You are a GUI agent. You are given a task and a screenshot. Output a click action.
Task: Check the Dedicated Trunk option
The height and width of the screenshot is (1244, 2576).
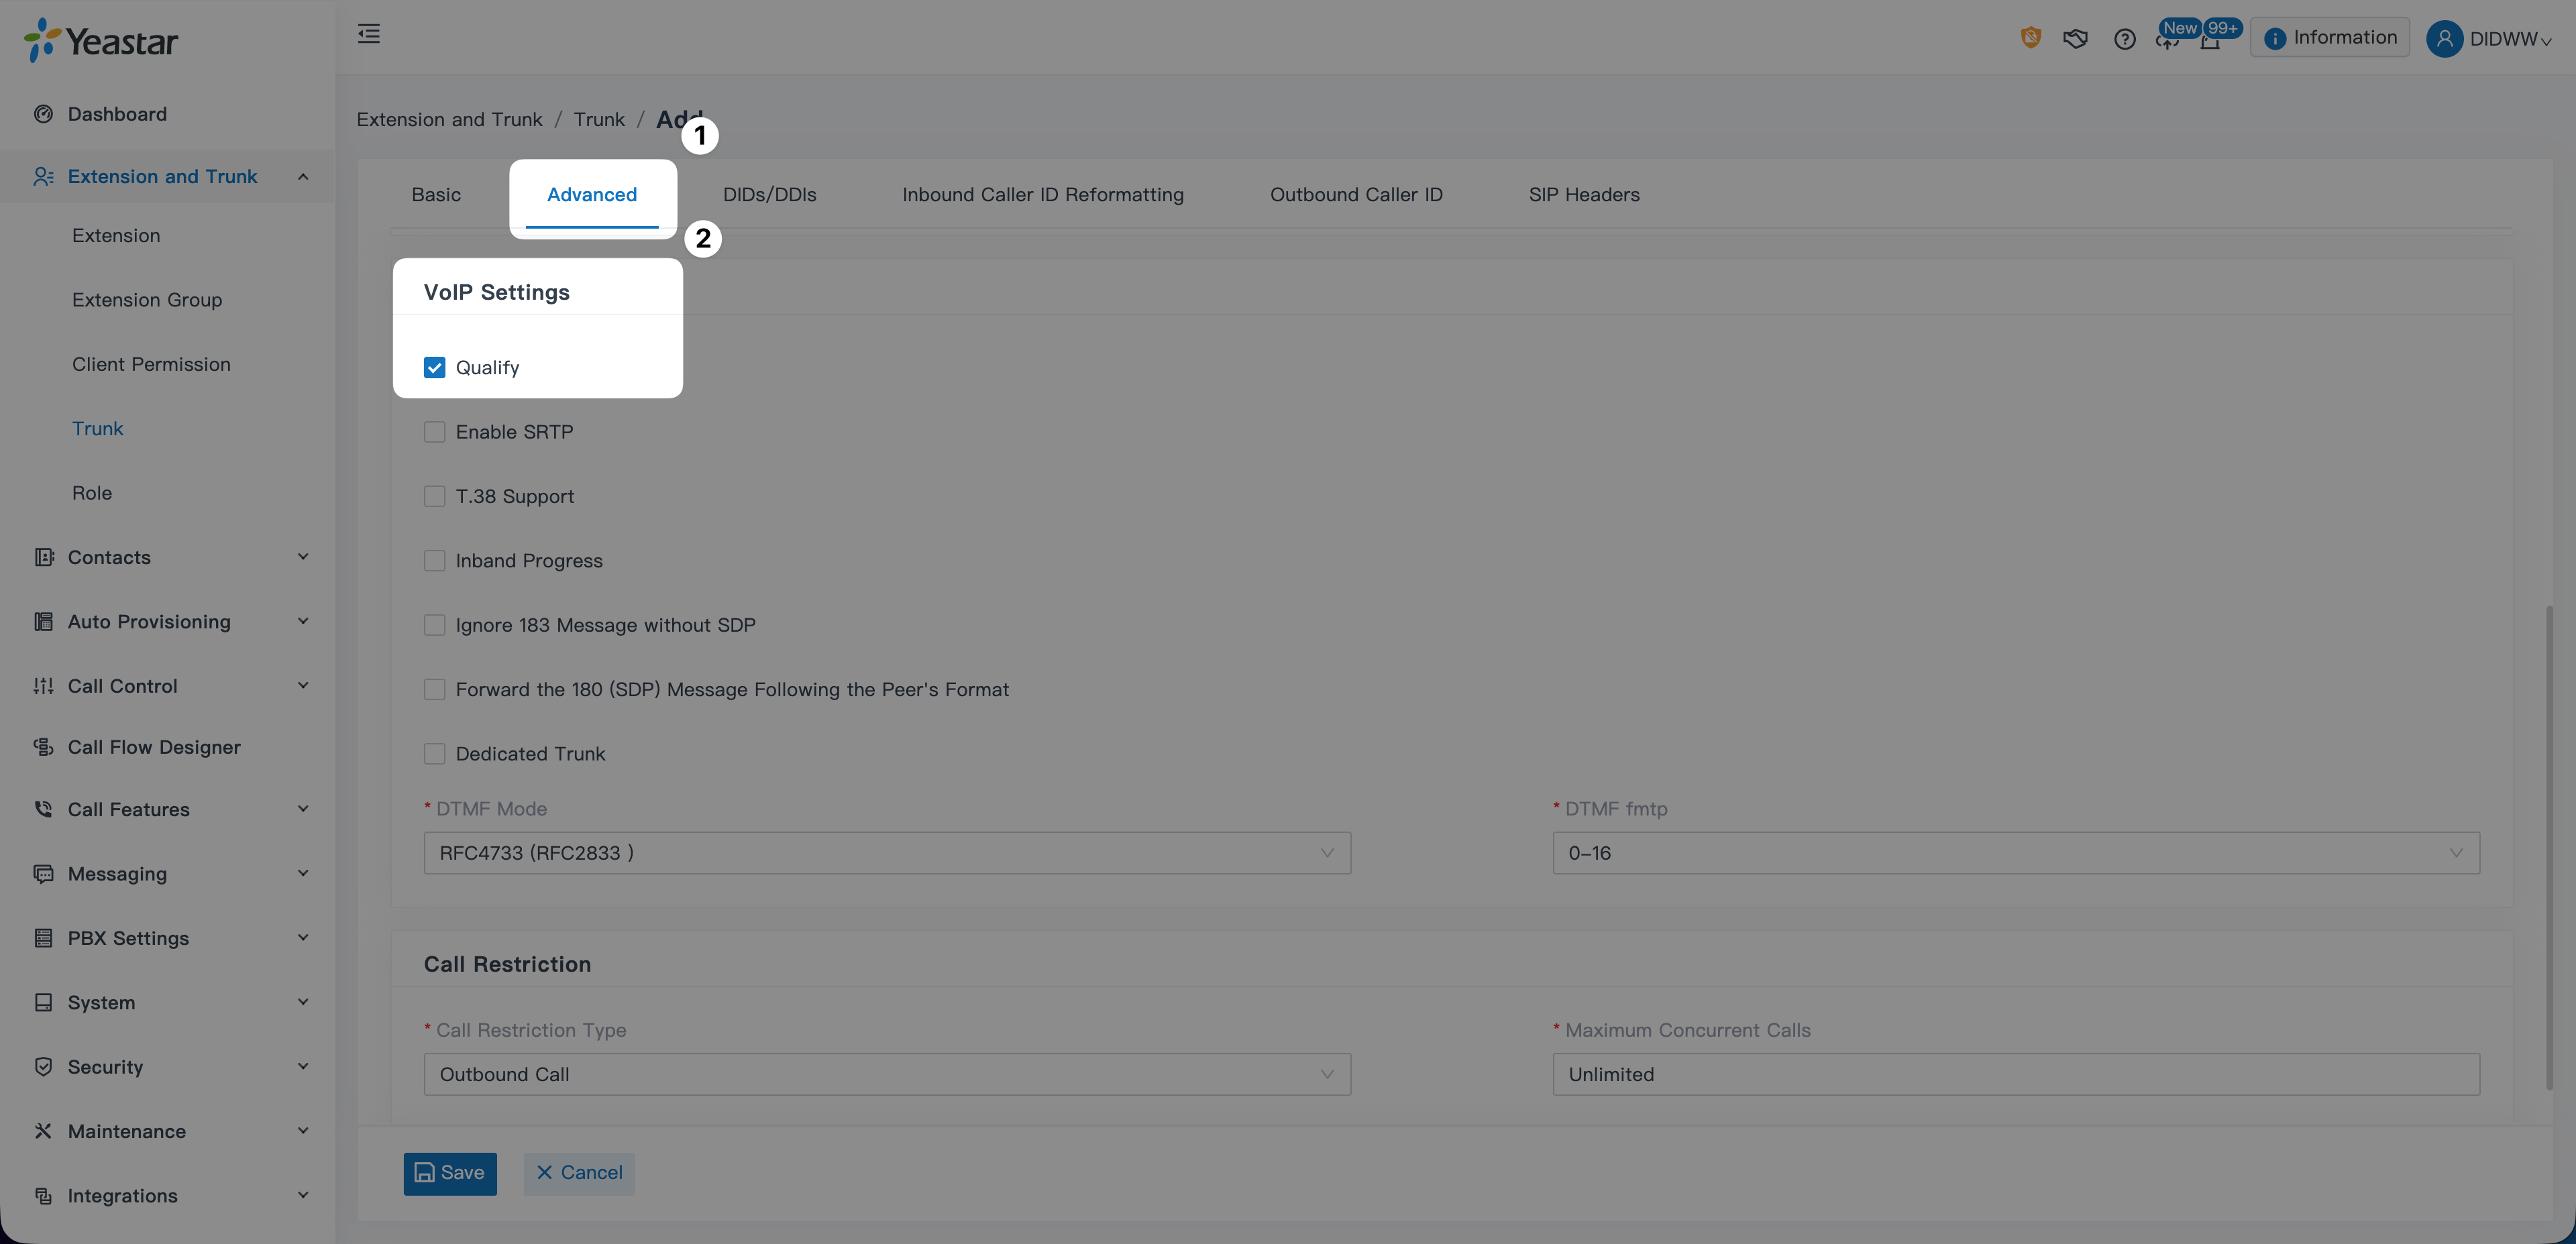(434, 754)
